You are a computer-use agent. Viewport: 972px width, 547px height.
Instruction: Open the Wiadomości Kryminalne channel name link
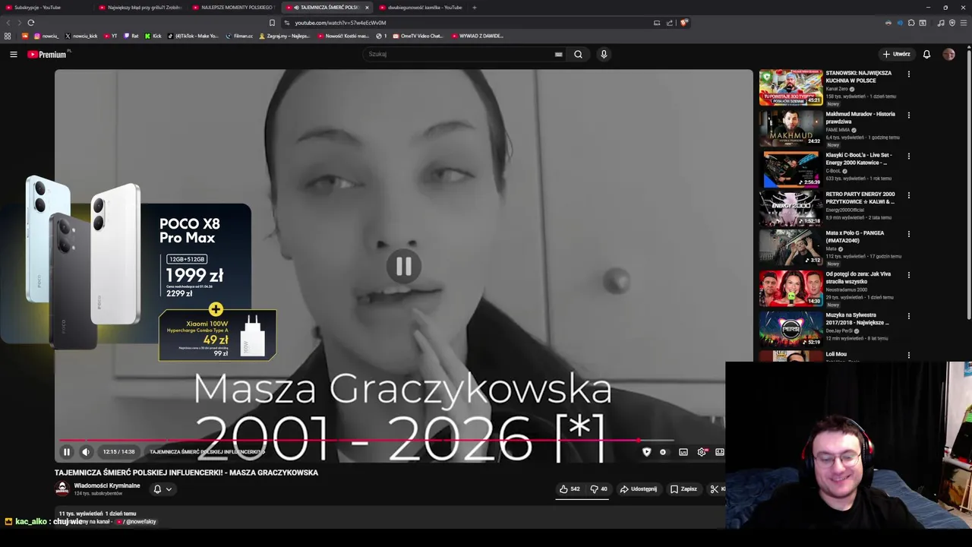[107, 485]
